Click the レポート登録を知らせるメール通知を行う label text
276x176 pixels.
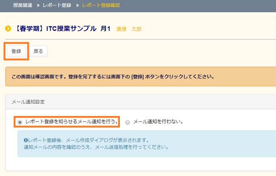72,122
